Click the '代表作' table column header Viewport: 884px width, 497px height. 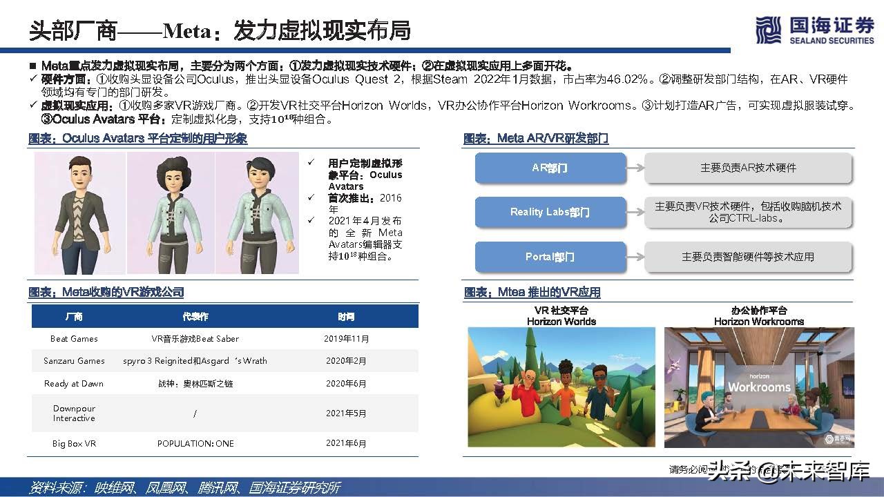tap(195, 317)
